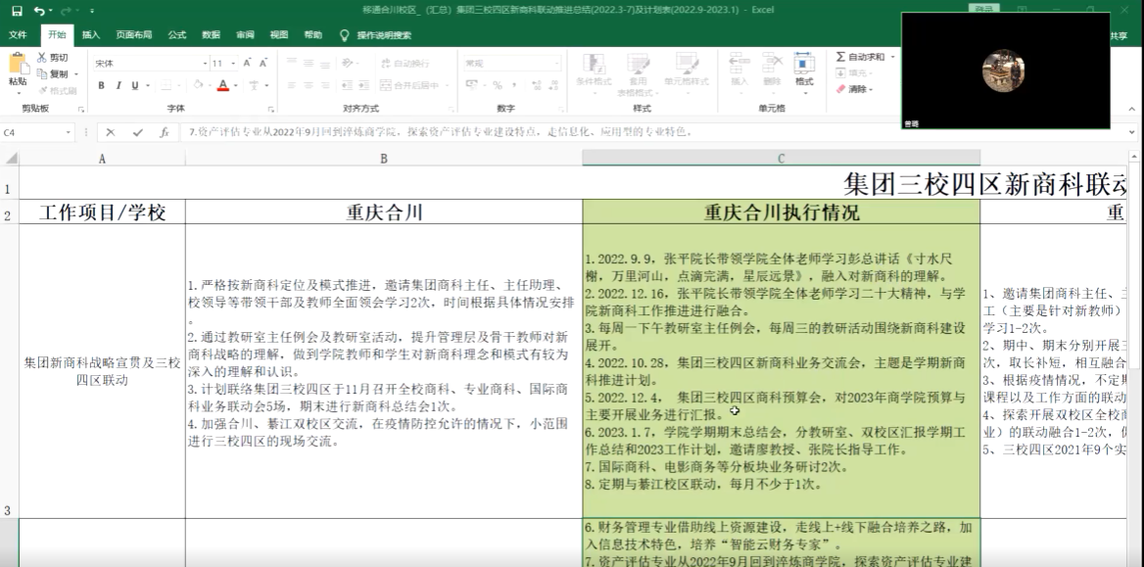Click the Comma Style icon

[x=513, y=85]
